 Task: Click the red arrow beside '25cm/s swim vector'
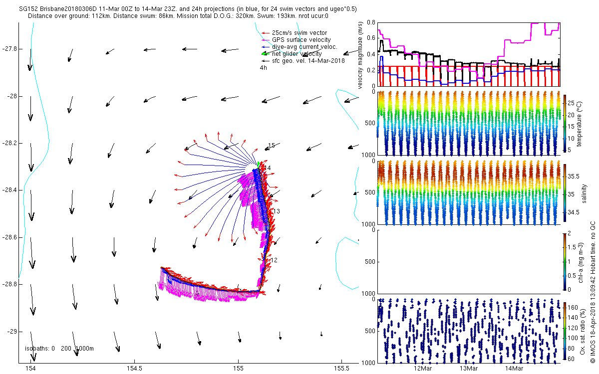pyautogui.click(x=265, y=33)
